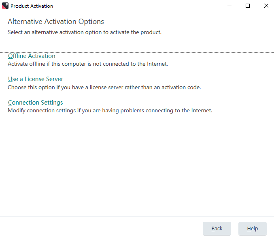
Task: Click the footer area left of Back
Action: tap(100, 228)
